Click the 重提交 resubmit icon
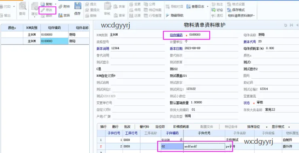 click(87, 10)
